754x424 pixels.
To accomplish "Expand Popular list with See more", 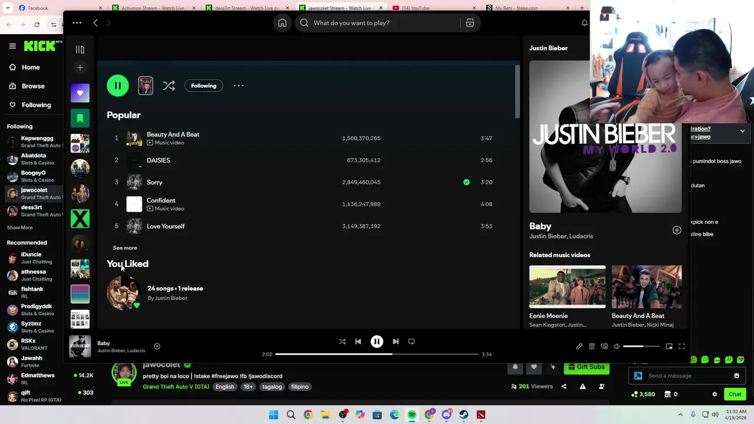I will pos(125,248).
